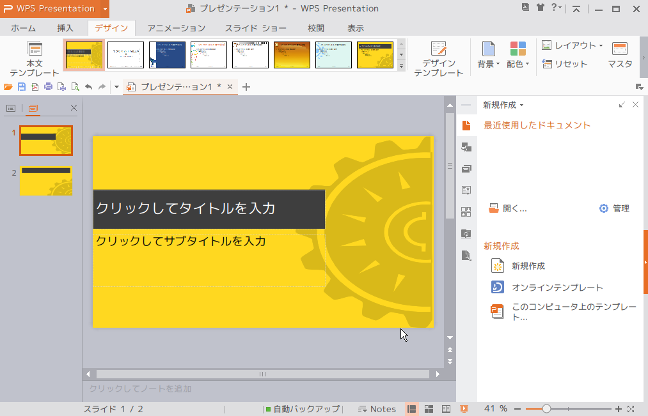Export the presentation as PDF
The image size is (648, 416).
pos(34,86)
